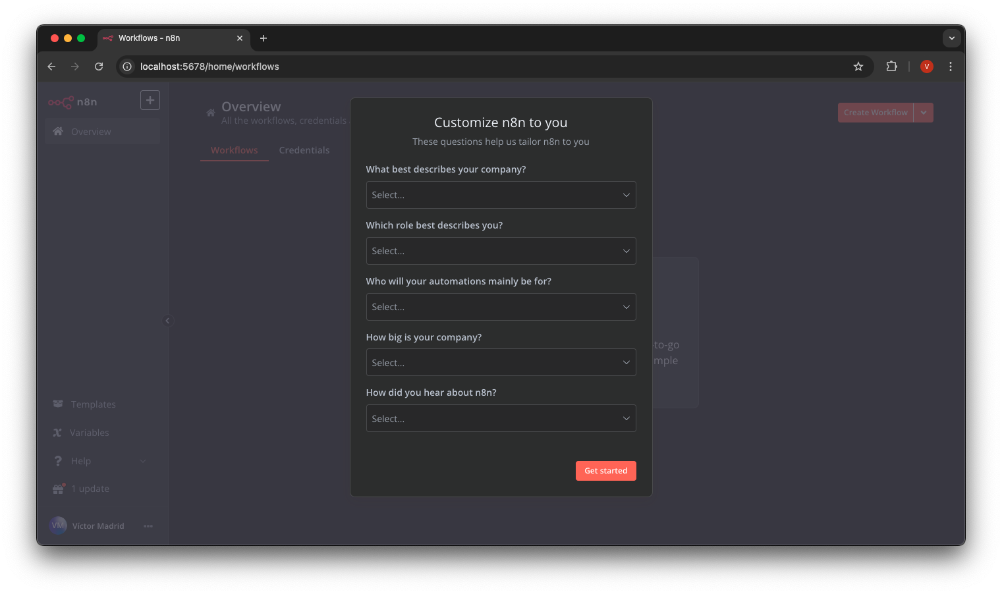
Task: Reload the page with the refresh icon
Action: tap(99, 67)
